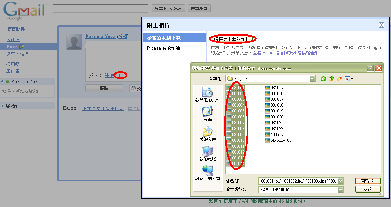Open Buzz in Gmail sidebar
Viewport: 391px width, 207px height.
(12, 47)
